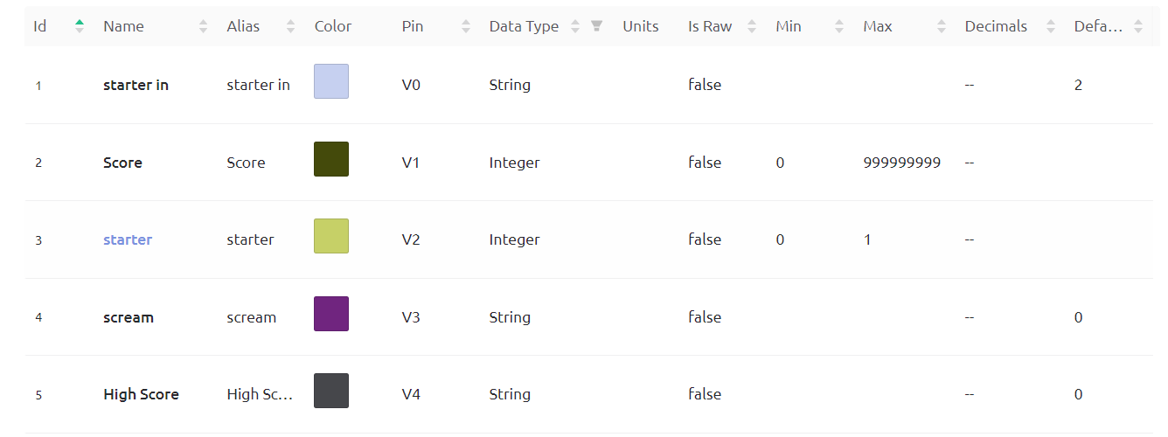Click the Min column sort icon
The image size is (1168, 437).
[x=839, y=26]
